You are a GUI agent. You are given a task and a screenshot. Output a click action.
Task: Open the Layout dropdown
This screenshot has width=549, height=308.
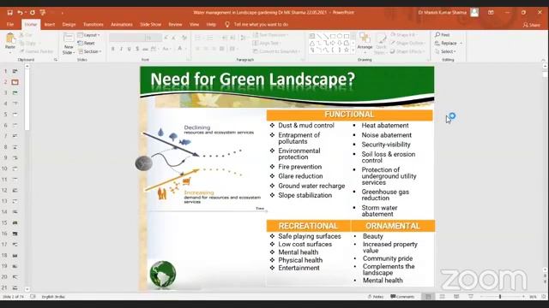[x=89, y=35]
